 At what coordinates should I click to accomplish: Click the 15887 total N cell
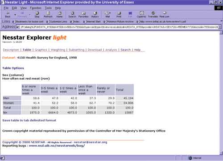click(124, 113)
